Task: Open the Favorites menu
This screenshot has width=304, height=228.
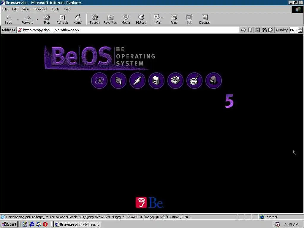Action: pos(40,9)
